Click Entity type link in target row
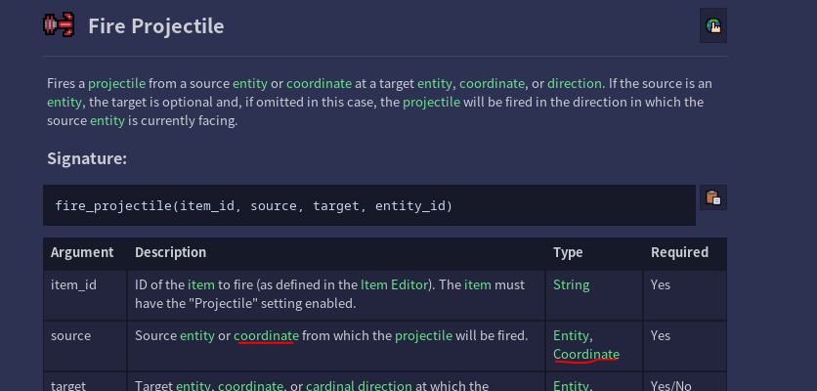This screenshot has height=391, width=817. tap(571, 386)
